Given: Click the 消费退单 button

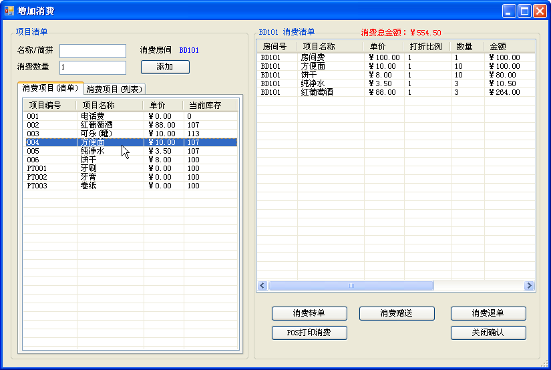Looking at the screenshot, I should pos(488,313).
